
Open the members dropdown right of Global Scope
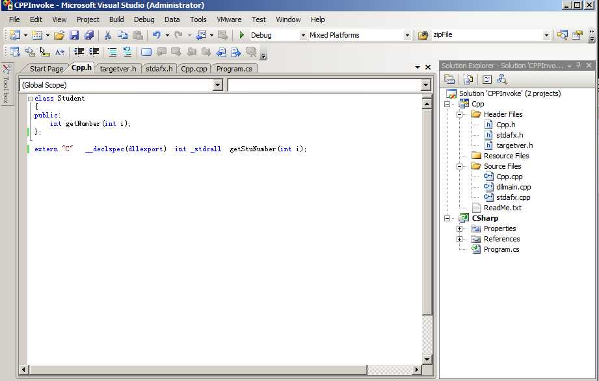[425, 85]
